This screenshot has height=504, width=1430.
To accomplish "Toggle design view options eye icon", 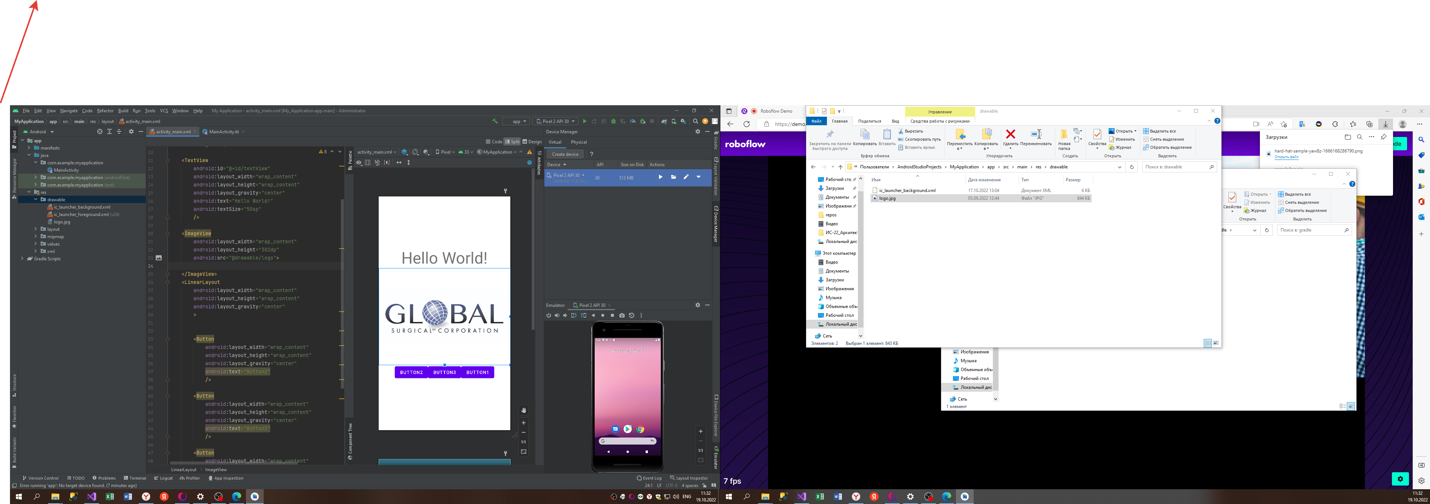I will click(359, 162).
